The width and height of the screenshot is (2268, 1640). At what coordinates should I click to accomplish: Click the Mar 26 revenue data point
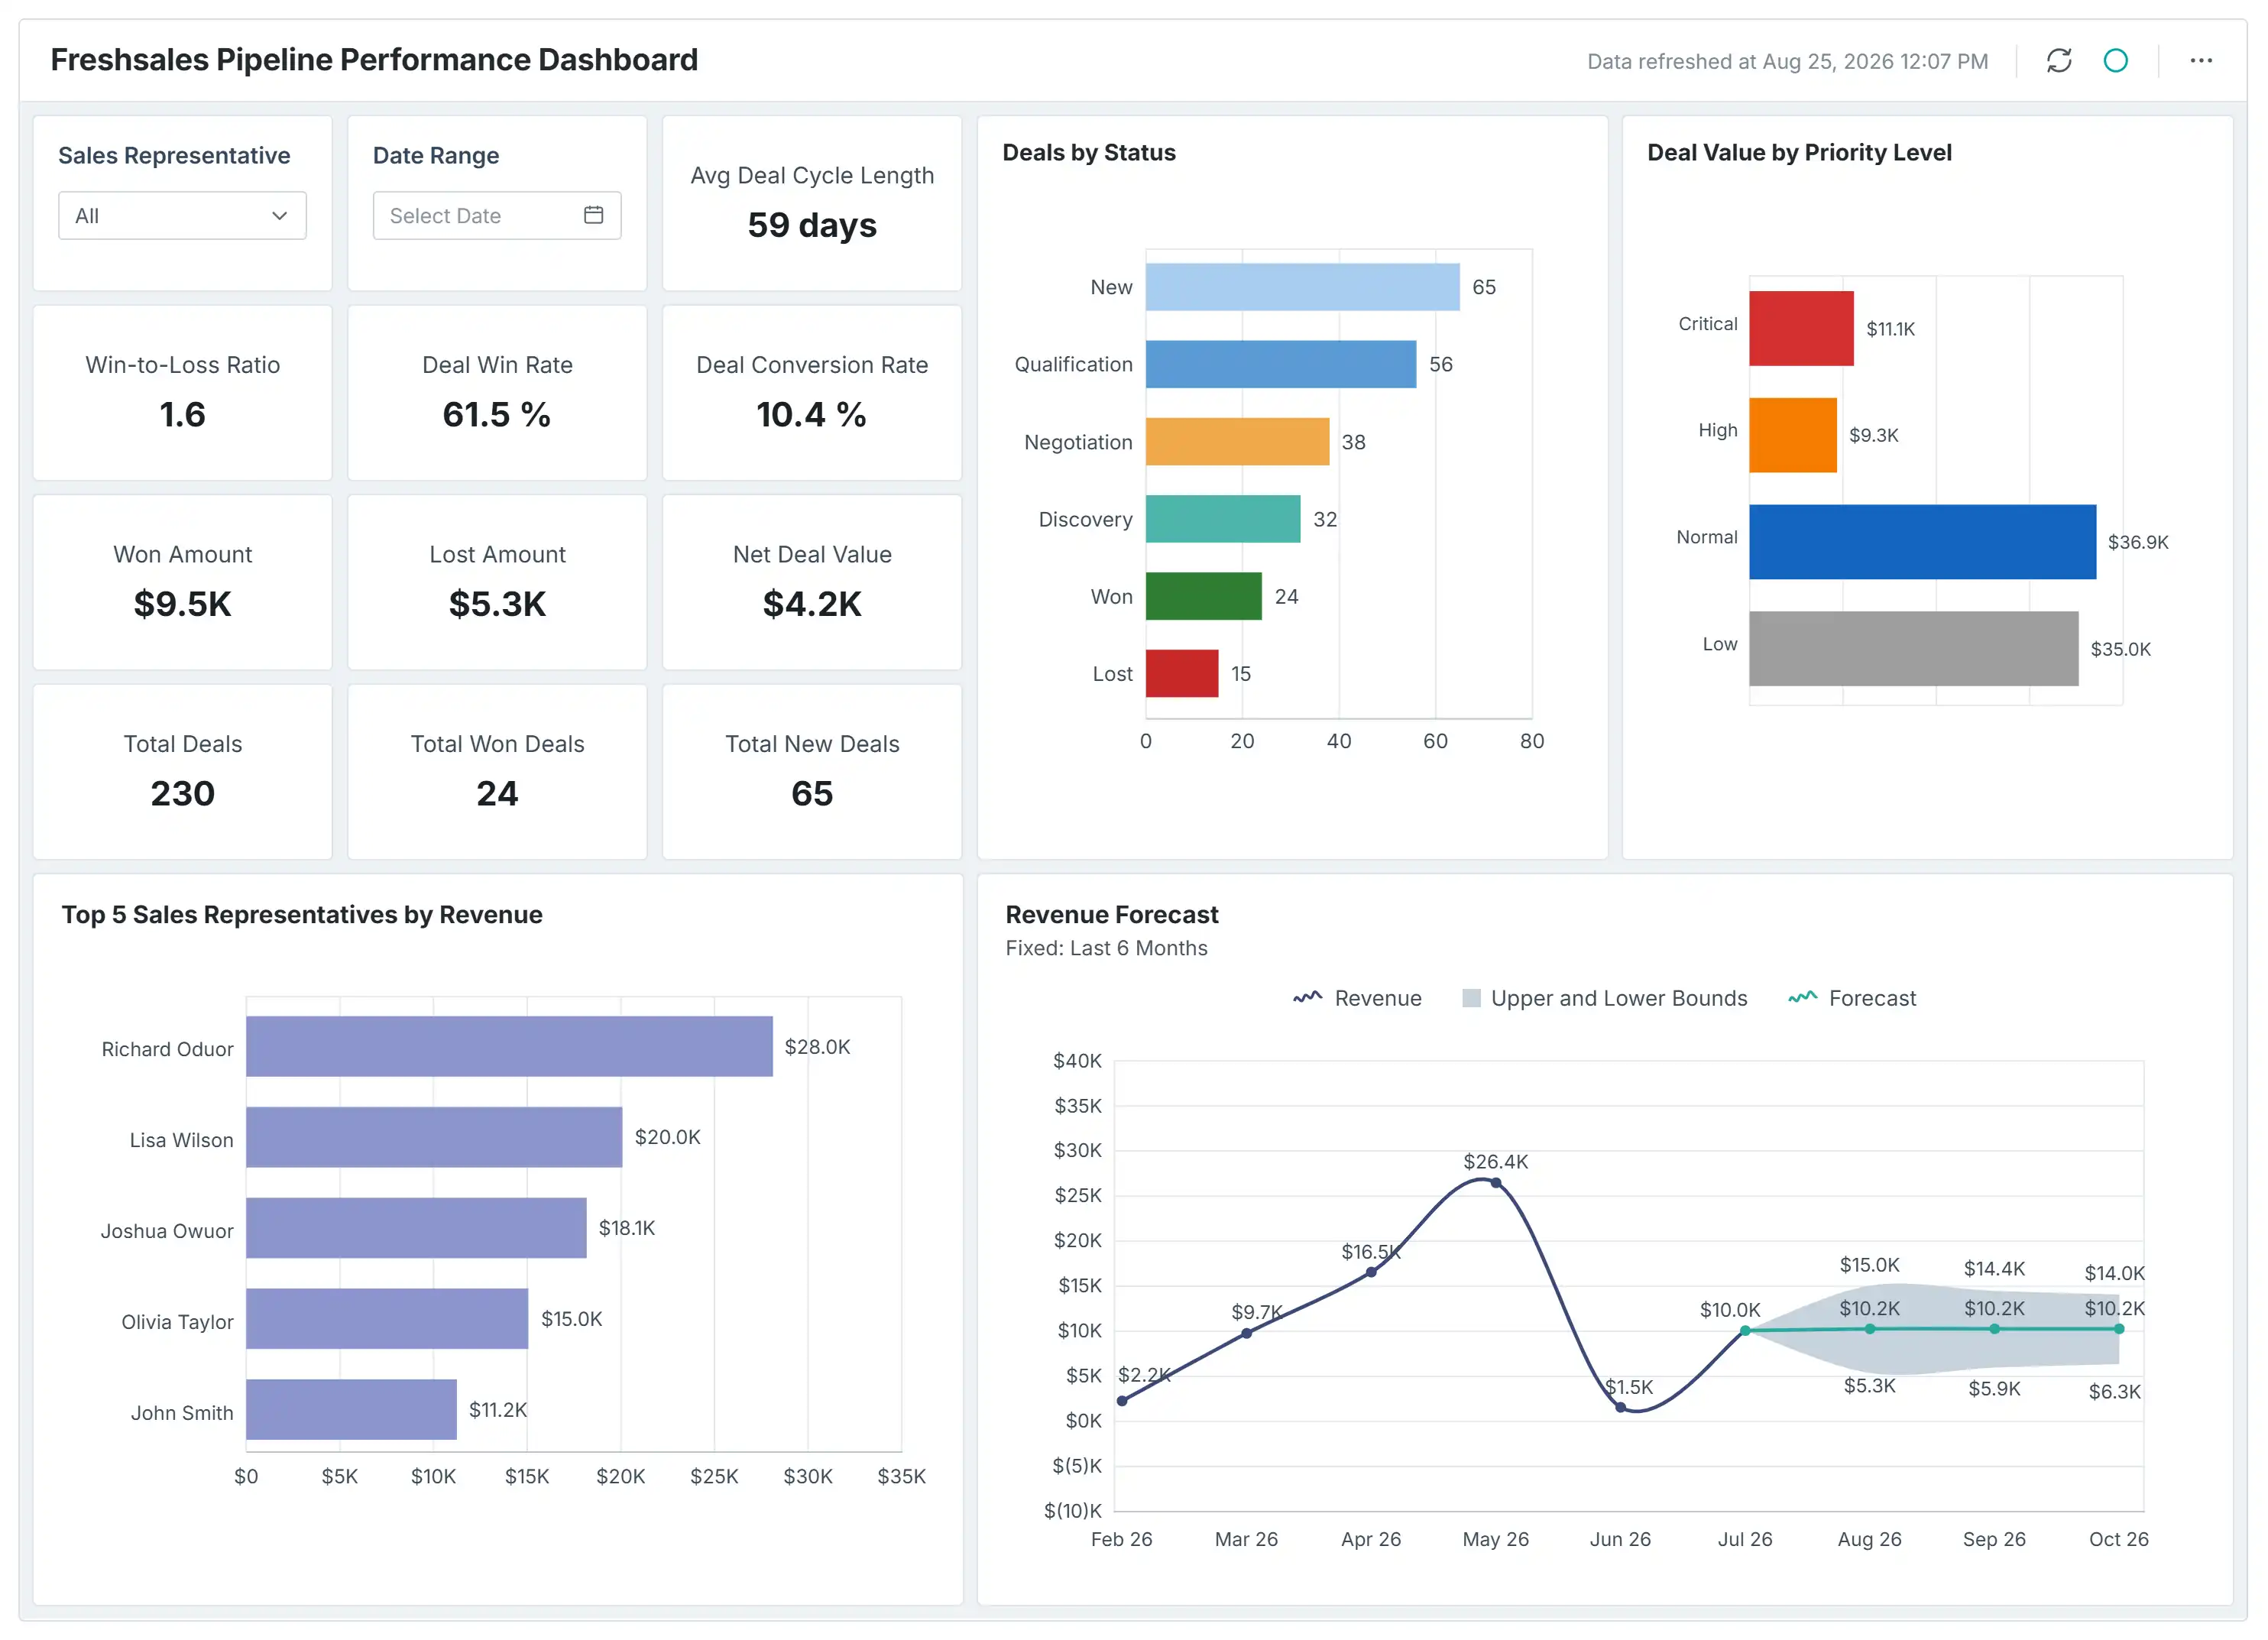[1246, 1333]
